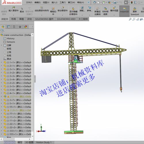Expand the 注解 annotations folder

(1, 45)
